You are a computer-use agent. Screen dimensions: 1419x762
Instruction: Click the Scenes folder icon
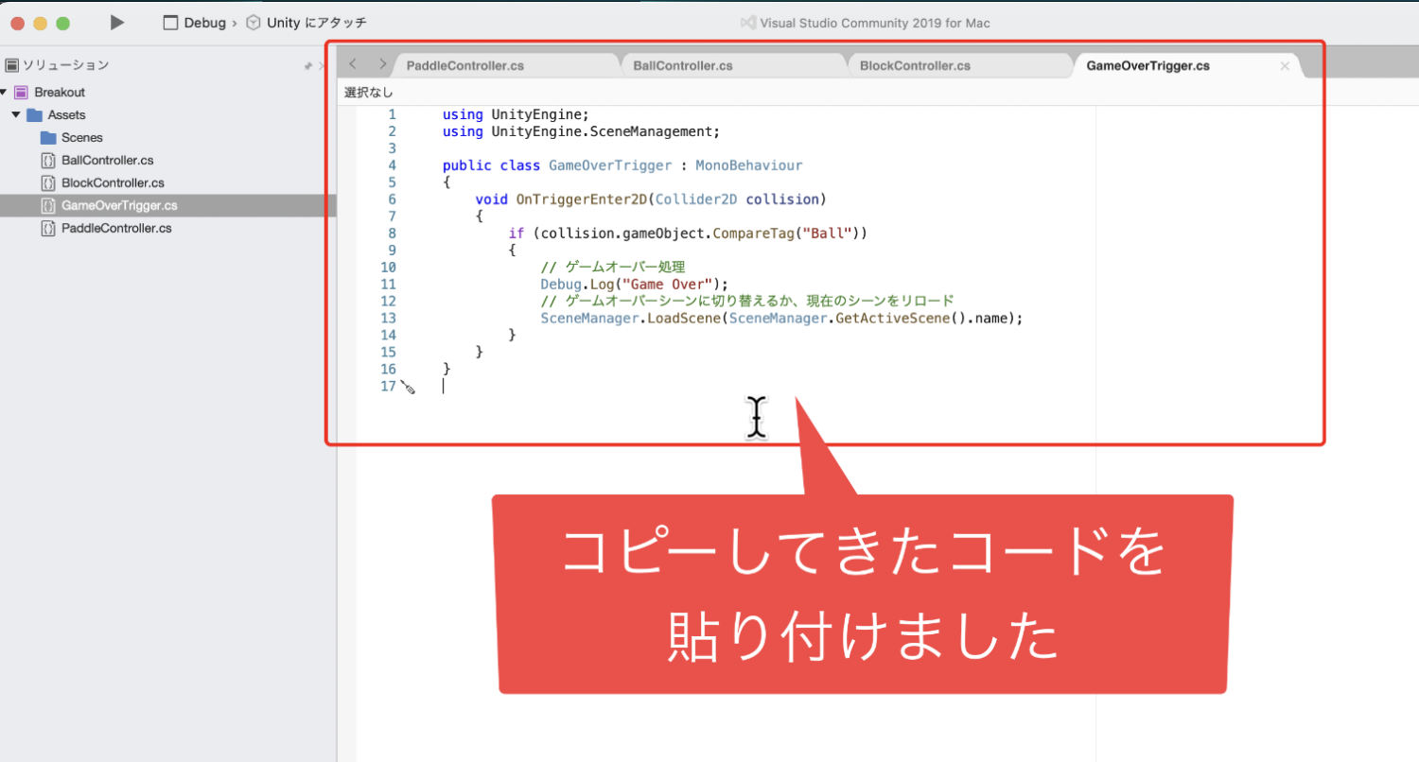[48, 137]
